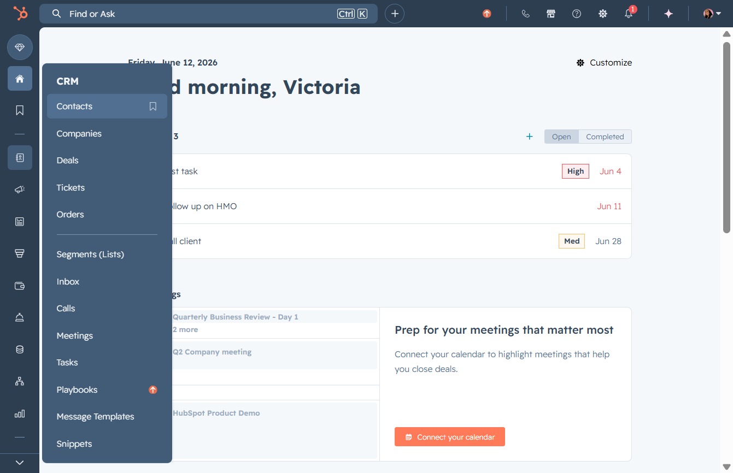Screen dimensions: 733x473
Task: Click the Find or Ask search field
Action: coord(208,14)
